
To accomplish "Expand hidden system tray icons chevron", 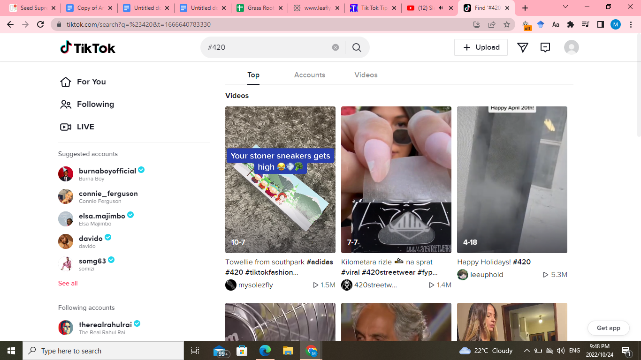I will [527, 351].
